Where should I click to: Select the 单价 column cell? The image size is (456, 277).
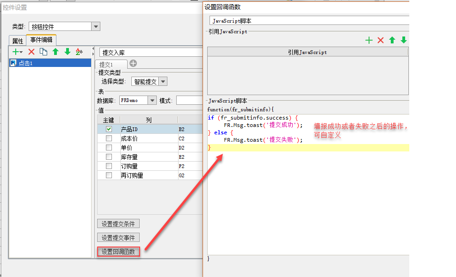148,147
